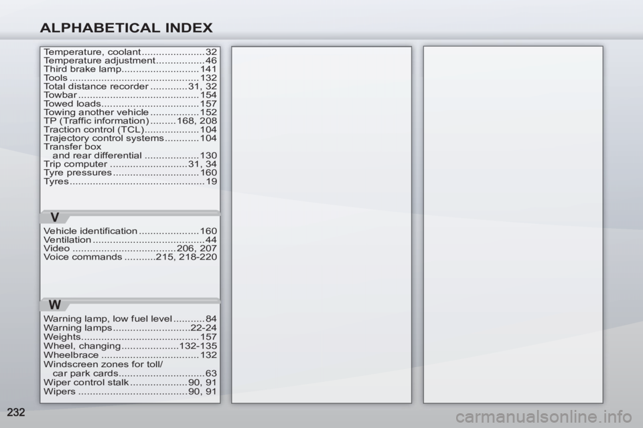The image size is (643, 428).
Task: Open the 'Tools' index entry
Action: coord(130,78)
